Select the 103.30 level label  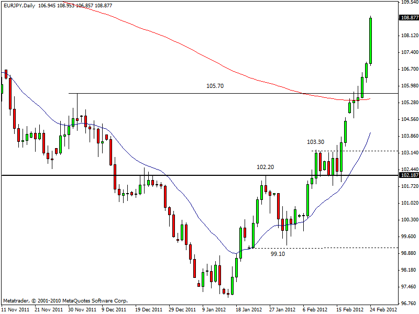click(x=315, y=142)
